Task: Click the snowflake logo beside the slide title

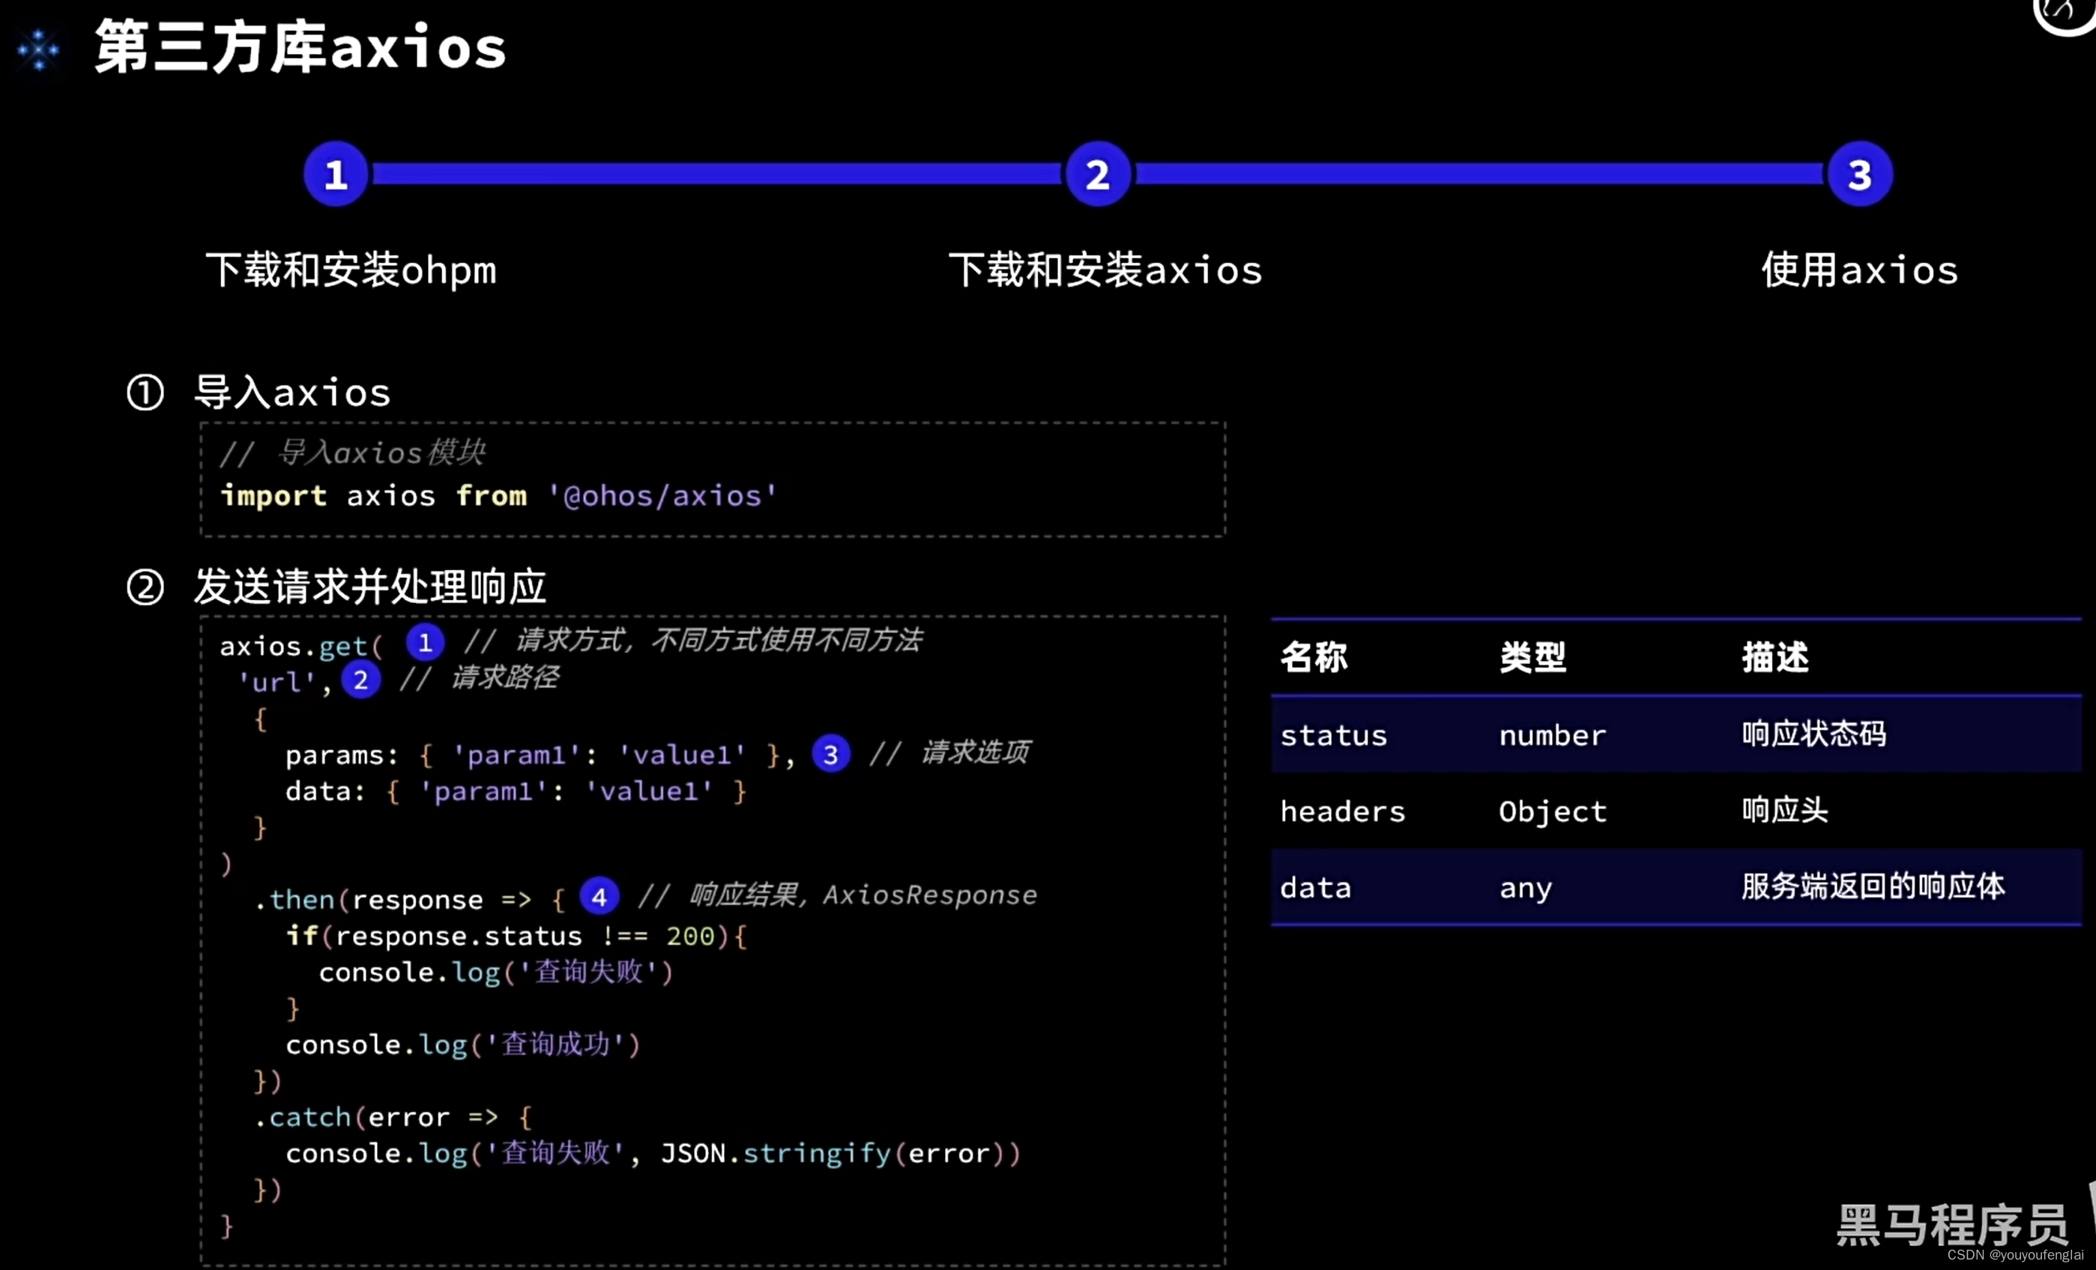Action: pos(38,50)
